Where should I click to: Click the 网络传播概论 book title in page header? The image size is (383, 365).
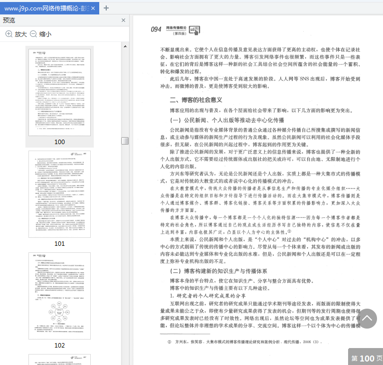pos(176,28)
